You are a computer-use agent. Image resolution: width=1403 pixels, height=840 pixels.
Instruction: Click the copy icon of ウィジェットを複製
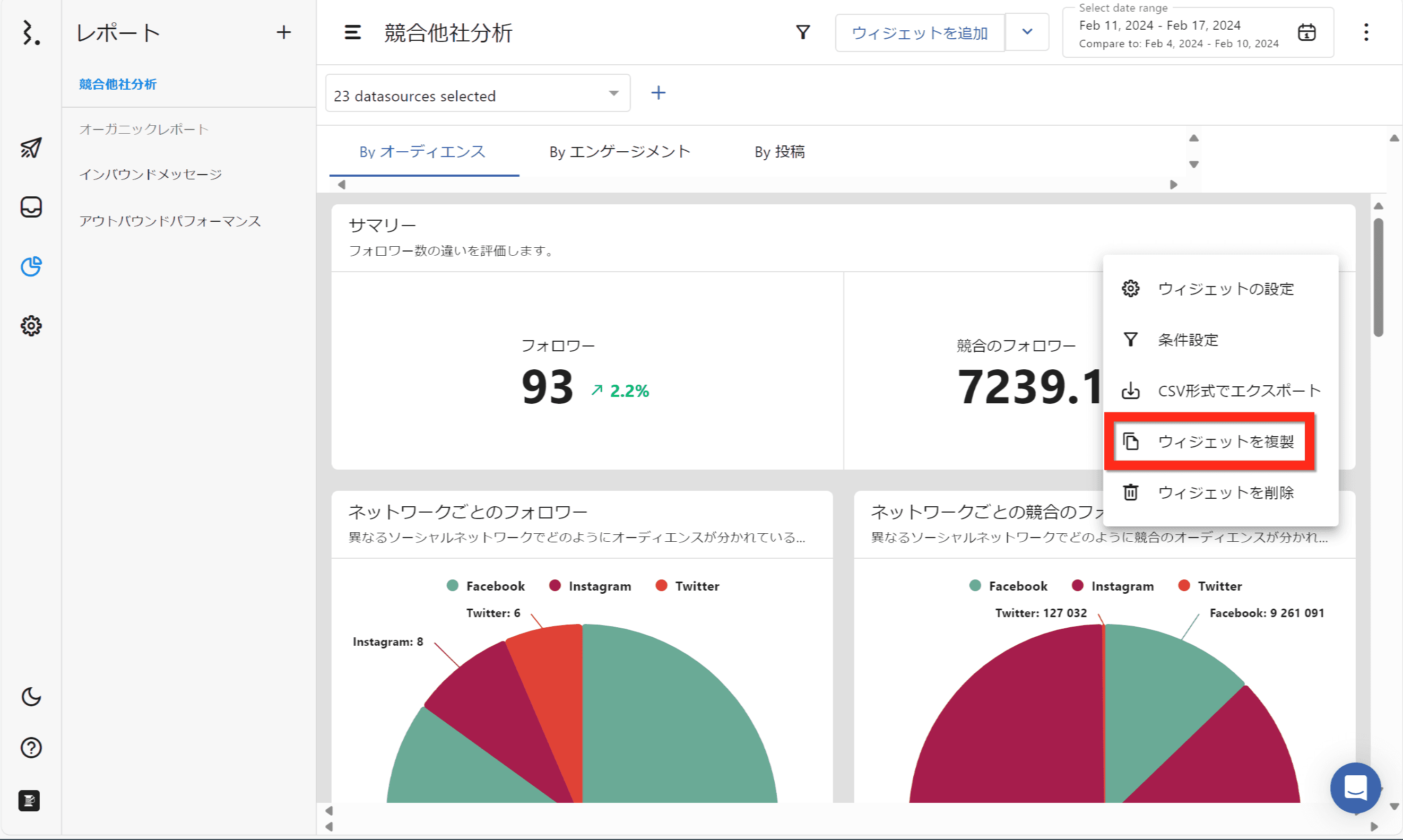click(x=1130, y=441)
